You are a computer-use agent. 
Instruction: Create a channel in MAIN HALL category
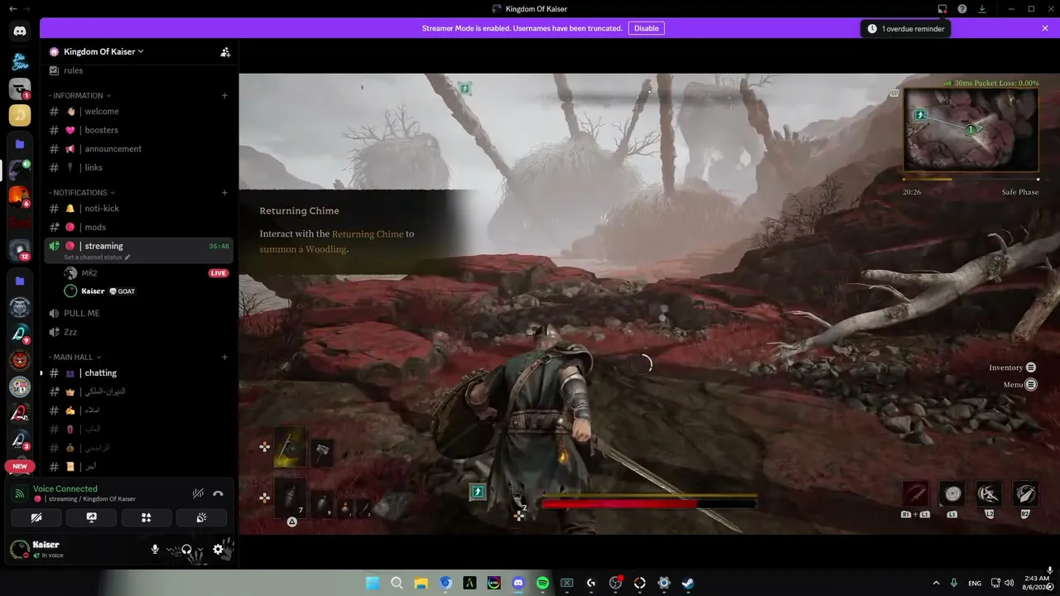pos(224,358)
